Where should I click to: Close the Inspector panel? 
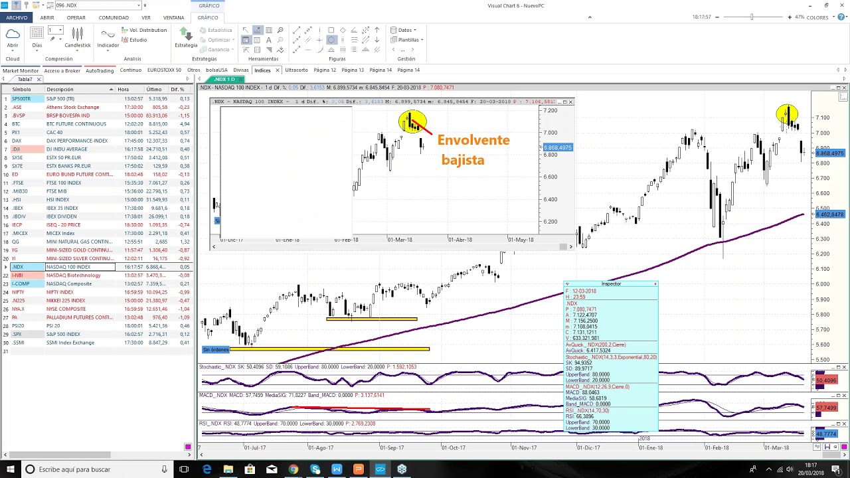(655, 284)
